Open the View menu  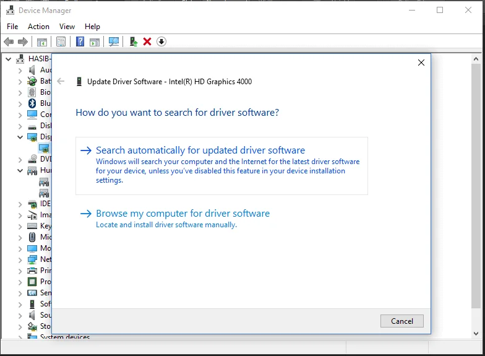(x=67, y=27)
